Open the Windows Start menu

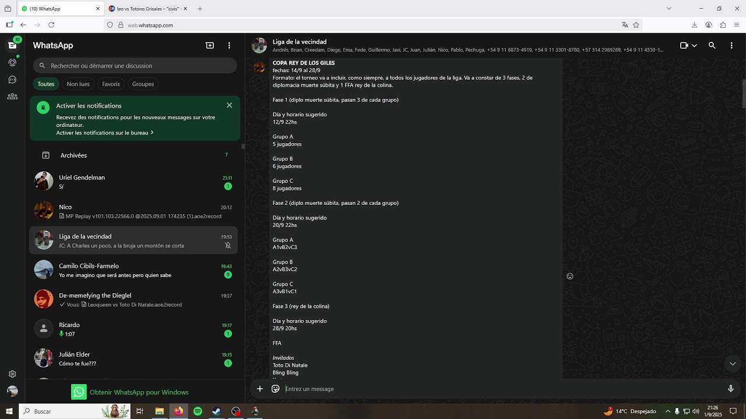click(x=9, y=411)
